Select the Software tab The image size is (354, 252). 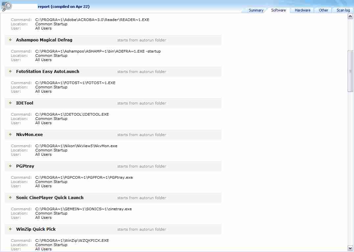pyautogui.click(x=278, y=10)
